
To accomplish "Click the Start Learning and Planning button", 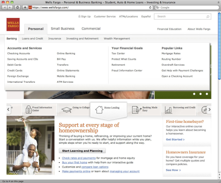I will [x=82, y=151].
